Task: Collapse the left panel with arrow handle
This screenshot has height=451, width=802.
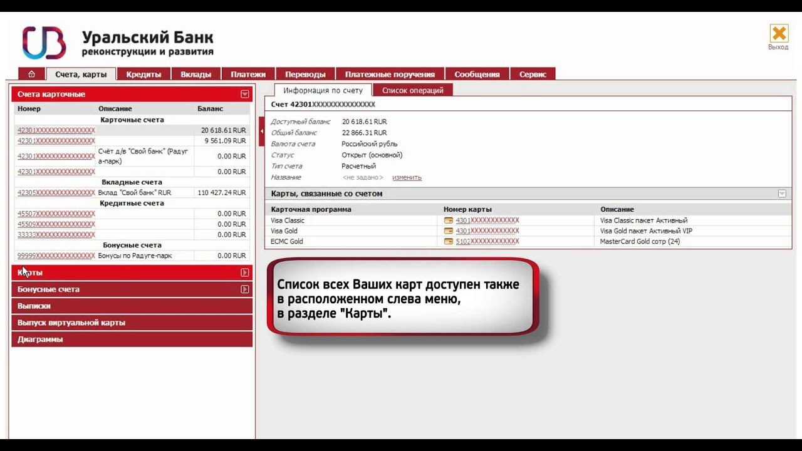Action: (262, 131)
